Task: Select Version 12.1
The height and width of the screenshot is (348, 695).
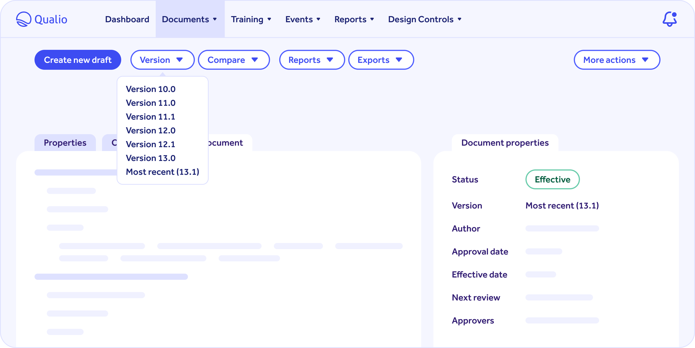Action: point(151,144)
